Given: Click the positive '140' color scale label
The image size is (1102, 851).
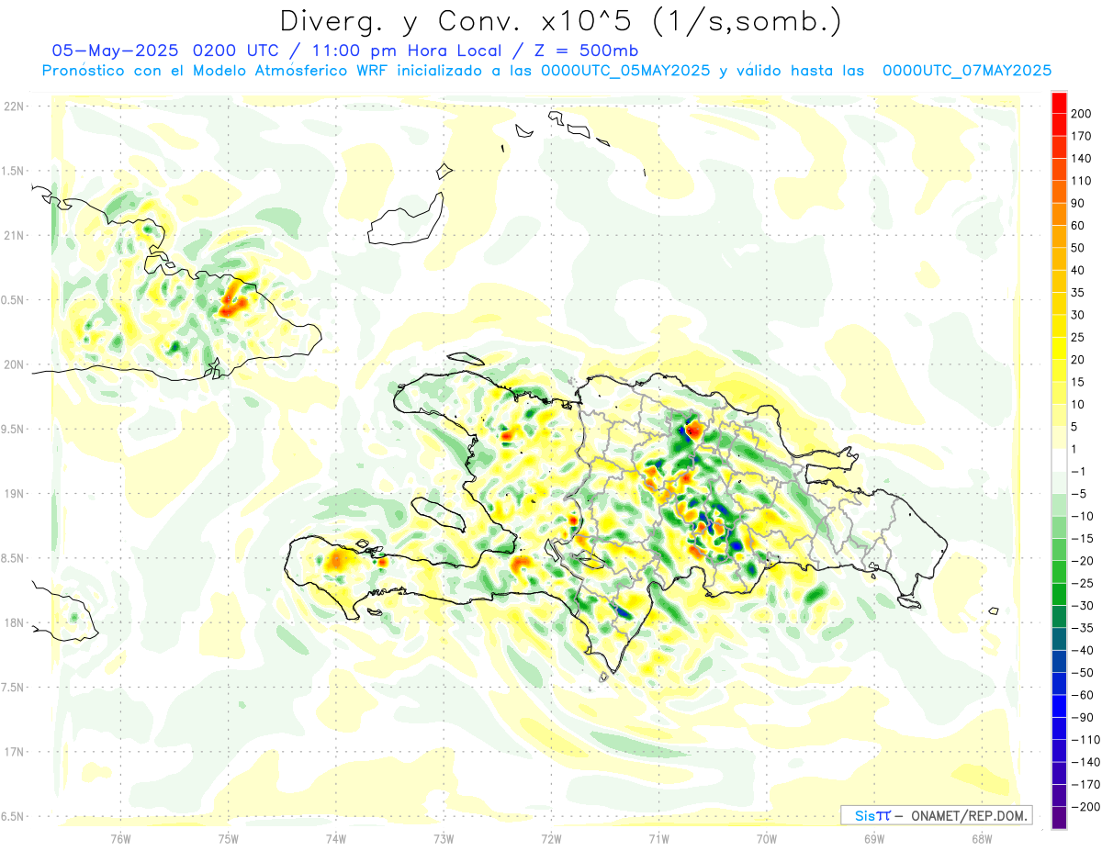Looking at the screenshot, I should coord(1083,158).
